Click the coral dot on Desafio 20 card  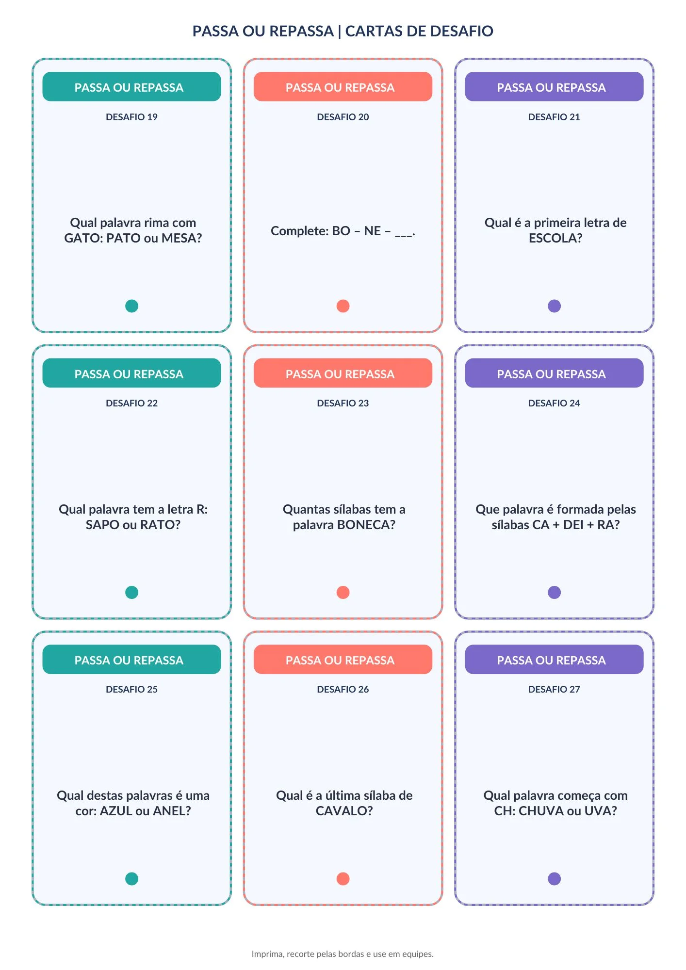pos(343,306)
